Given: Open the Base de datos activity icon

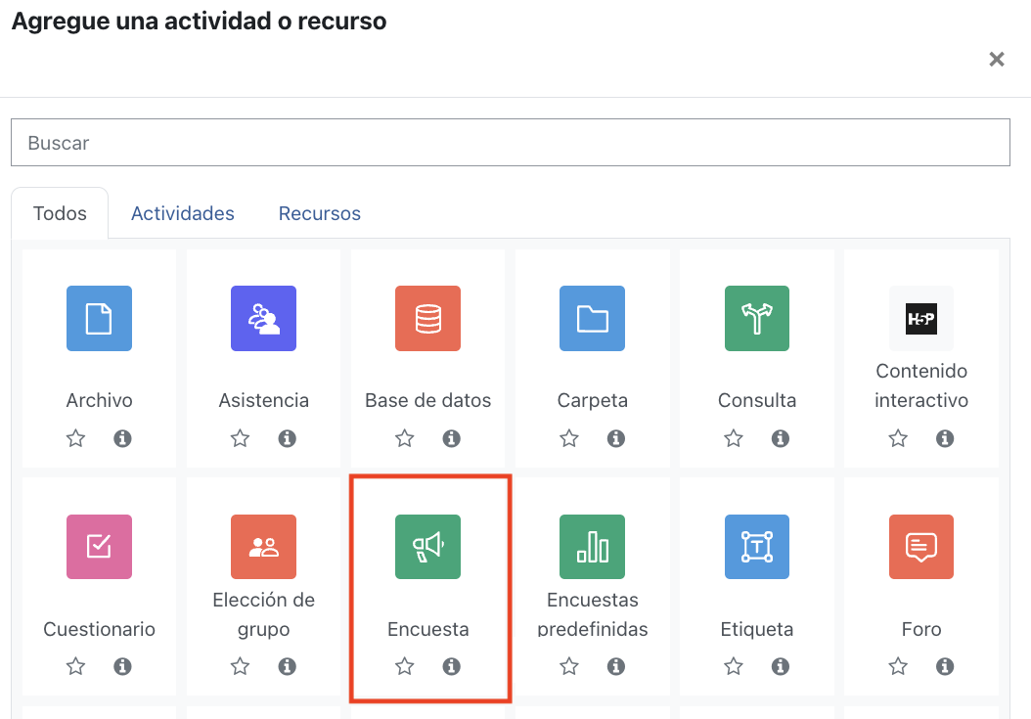Looking at the screenshot, I should 428,318.
